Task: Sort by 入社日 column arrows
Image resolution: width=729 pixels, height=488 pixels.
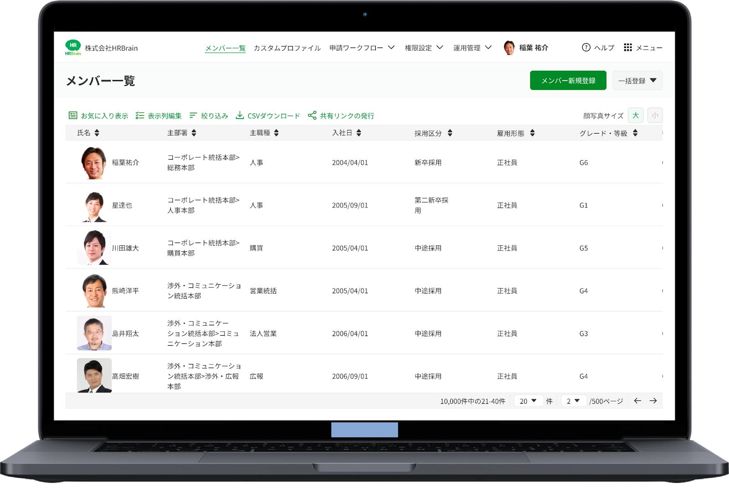Action: [359, 133]
